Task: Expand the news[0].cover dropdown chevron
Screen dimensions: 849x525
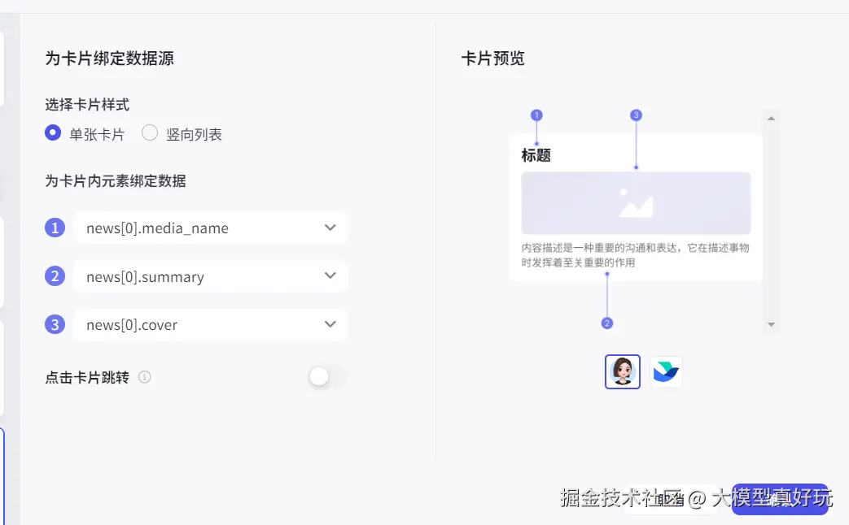Action: [x=330, y=324]
